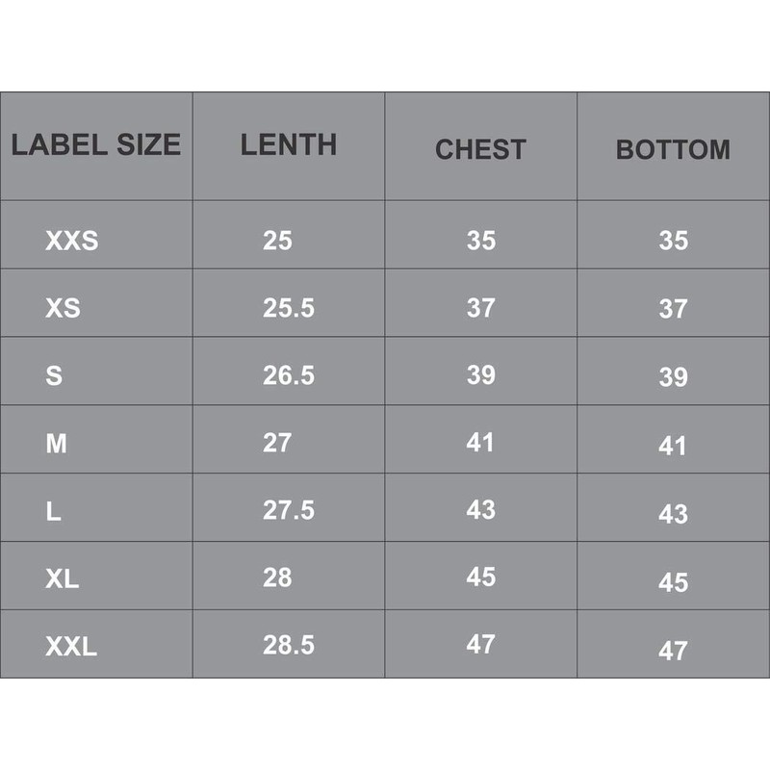Click the CHEST header cell
Viewport: 770px width, 770px height.
coord(480,149)
